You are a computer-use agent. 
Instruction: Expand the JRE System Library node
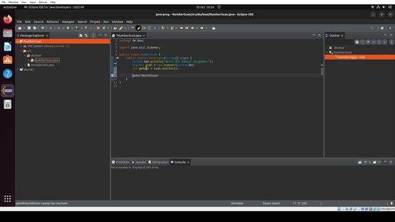click(x=22, y=46)
